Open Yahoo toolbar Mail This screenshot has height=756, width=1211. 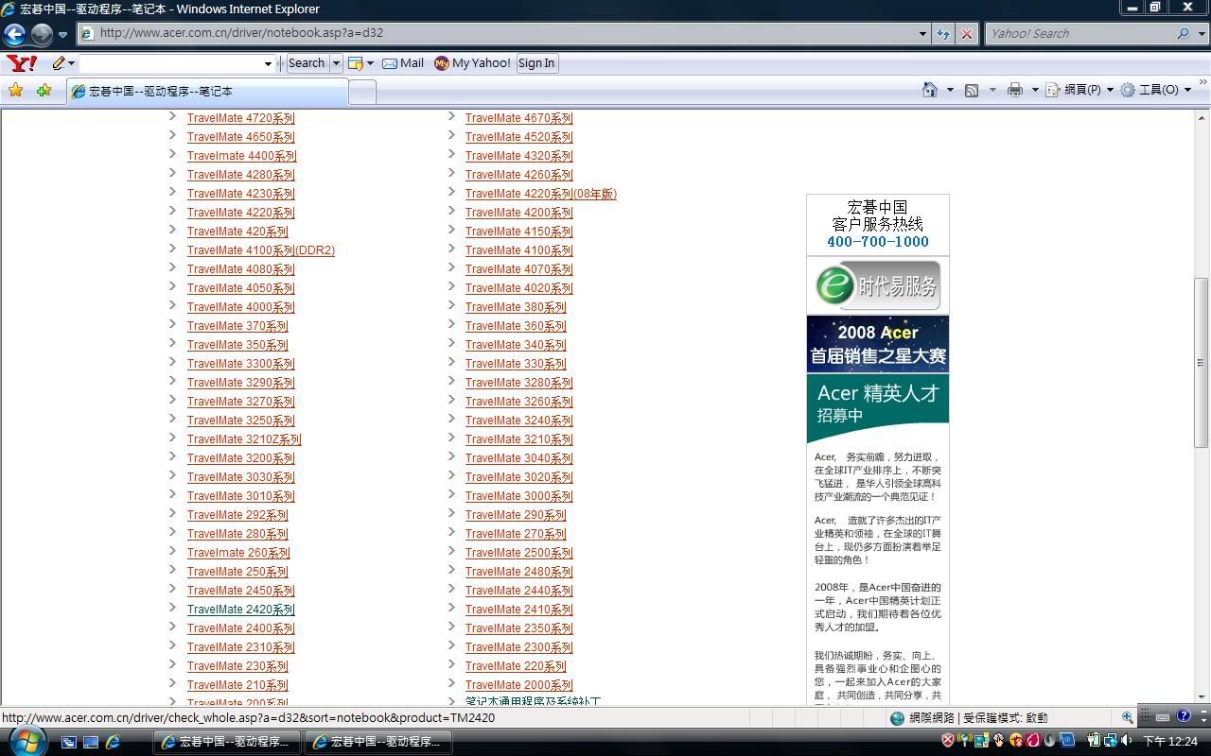point(403,63)
